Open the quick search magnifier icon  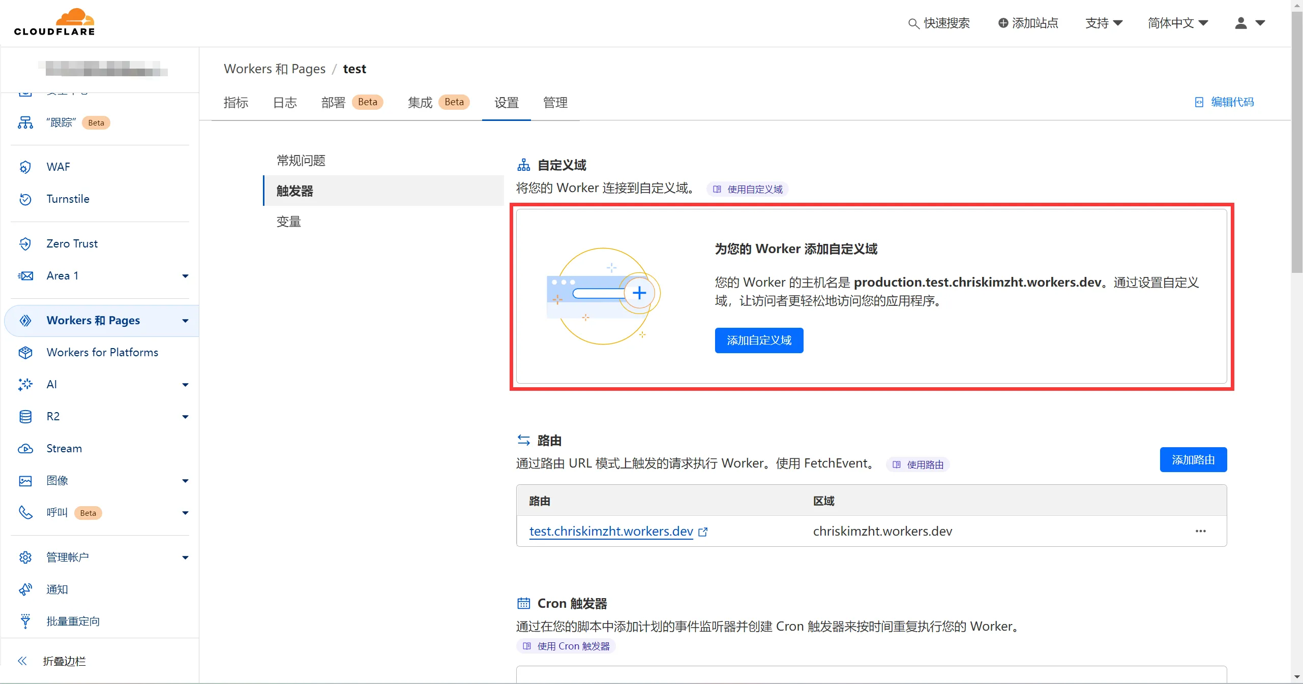[x=913, y=23]
